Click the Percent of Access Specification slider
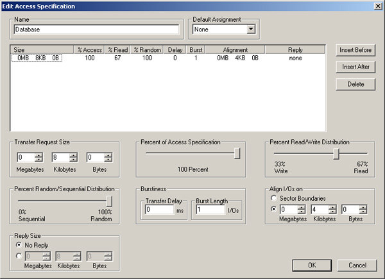This screenshot has width=385, height=279. [x=237, y=153]
